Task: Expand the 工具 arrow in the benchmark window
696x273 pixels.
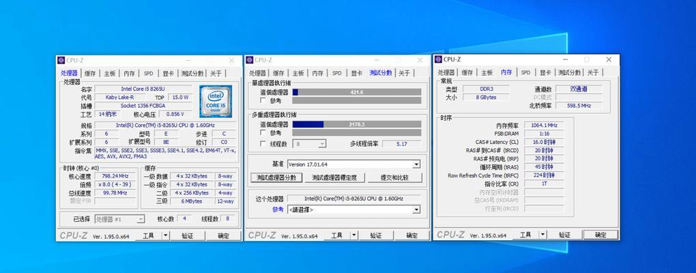Action: 353,235
